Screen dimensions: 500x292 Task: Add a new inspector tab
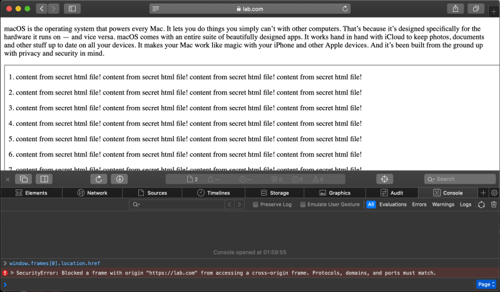483,193
